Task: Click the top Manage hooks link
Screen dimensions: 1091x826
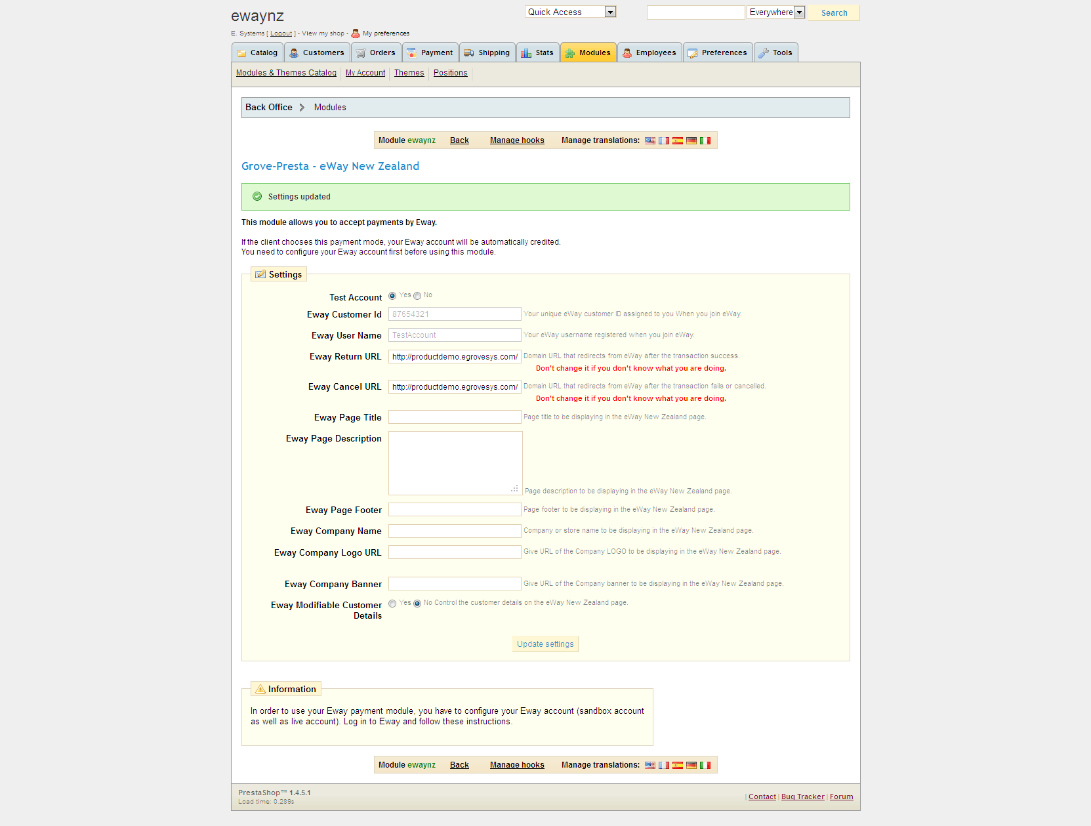Action: [x=517, y=140]
